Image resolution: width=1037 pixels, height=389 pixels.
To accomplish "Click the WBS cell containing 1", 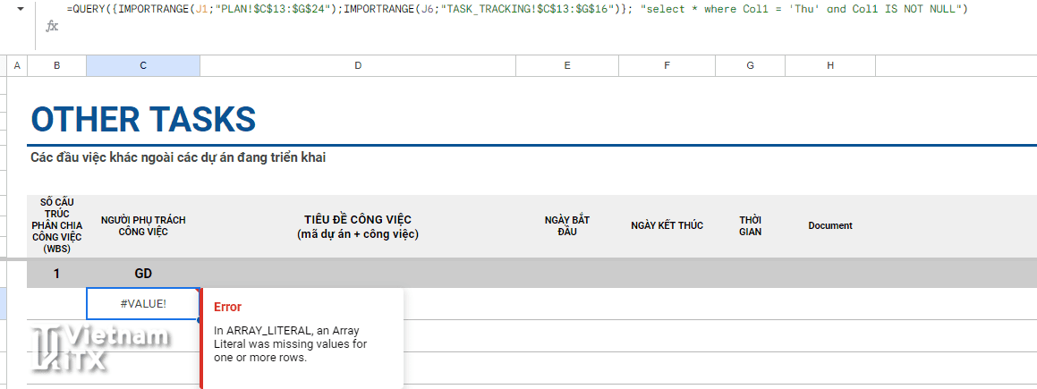I will (56, 274).
